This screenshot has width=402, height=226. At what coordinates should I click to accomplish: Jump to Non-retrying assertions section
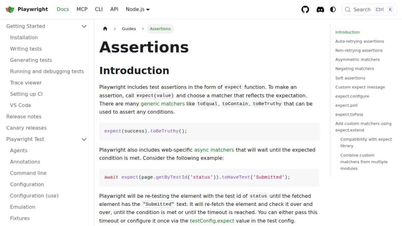pos(359,51)
